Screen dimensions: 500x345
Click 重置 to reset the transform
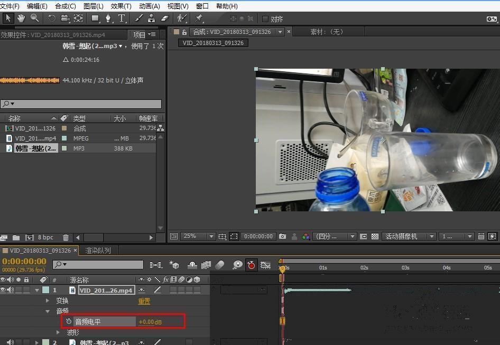click(144, 301)
